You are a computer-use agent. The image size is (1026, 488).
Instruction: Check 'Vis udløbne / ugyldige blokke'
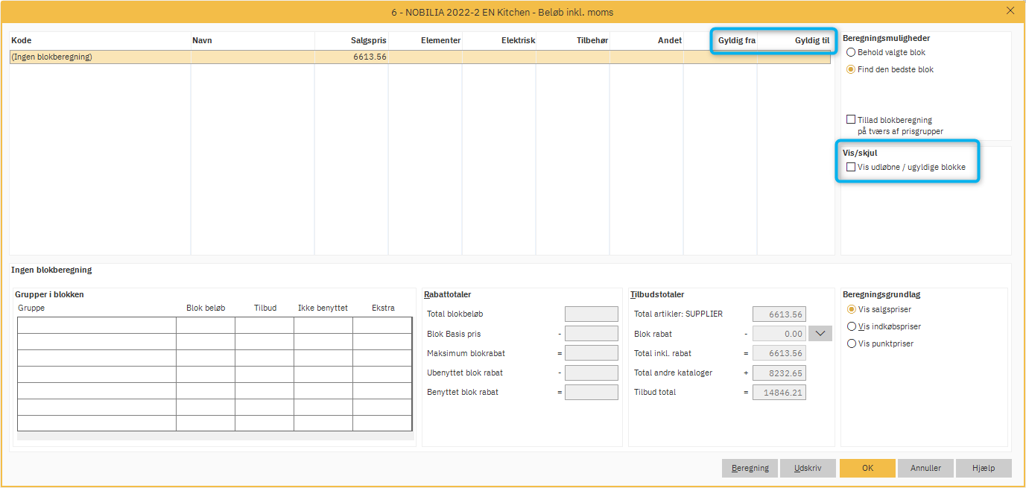[851, 167]
